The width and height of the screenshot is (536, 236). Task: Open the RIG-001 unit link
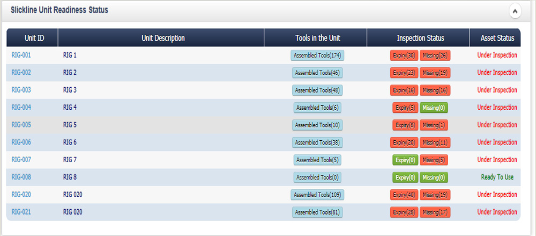tap(21, 55)
